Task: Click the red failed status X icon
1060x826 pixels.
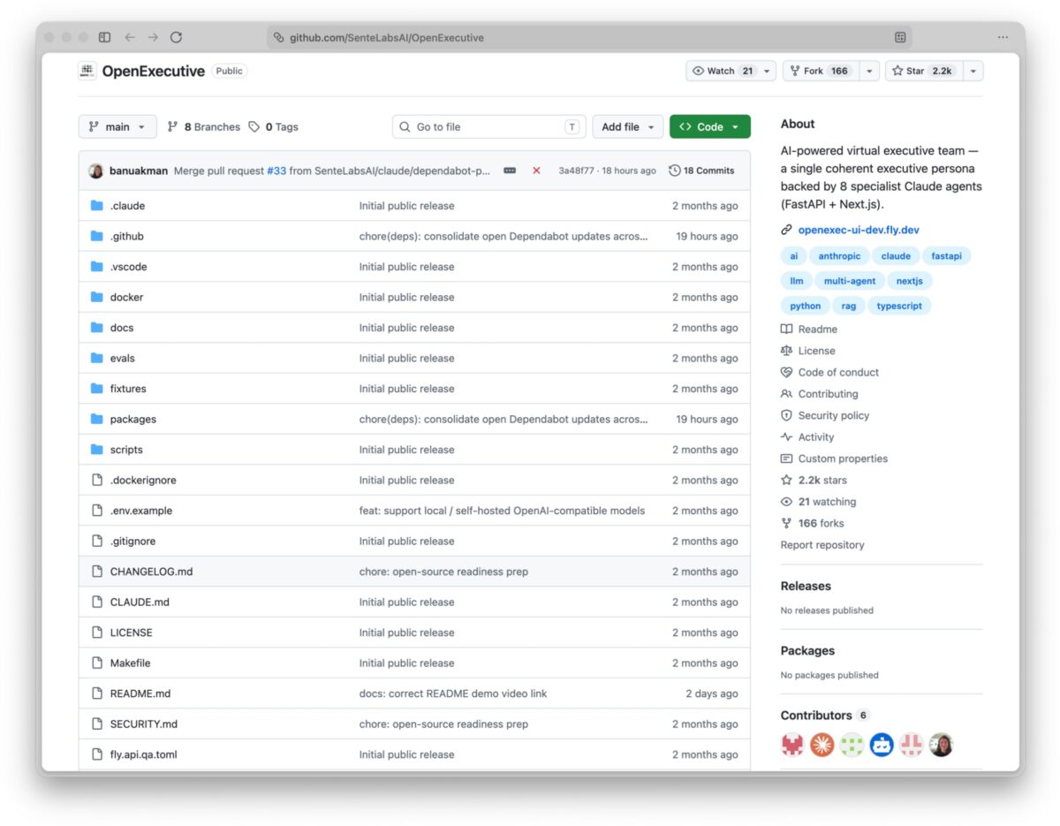Action: click(x=536, y=171)
